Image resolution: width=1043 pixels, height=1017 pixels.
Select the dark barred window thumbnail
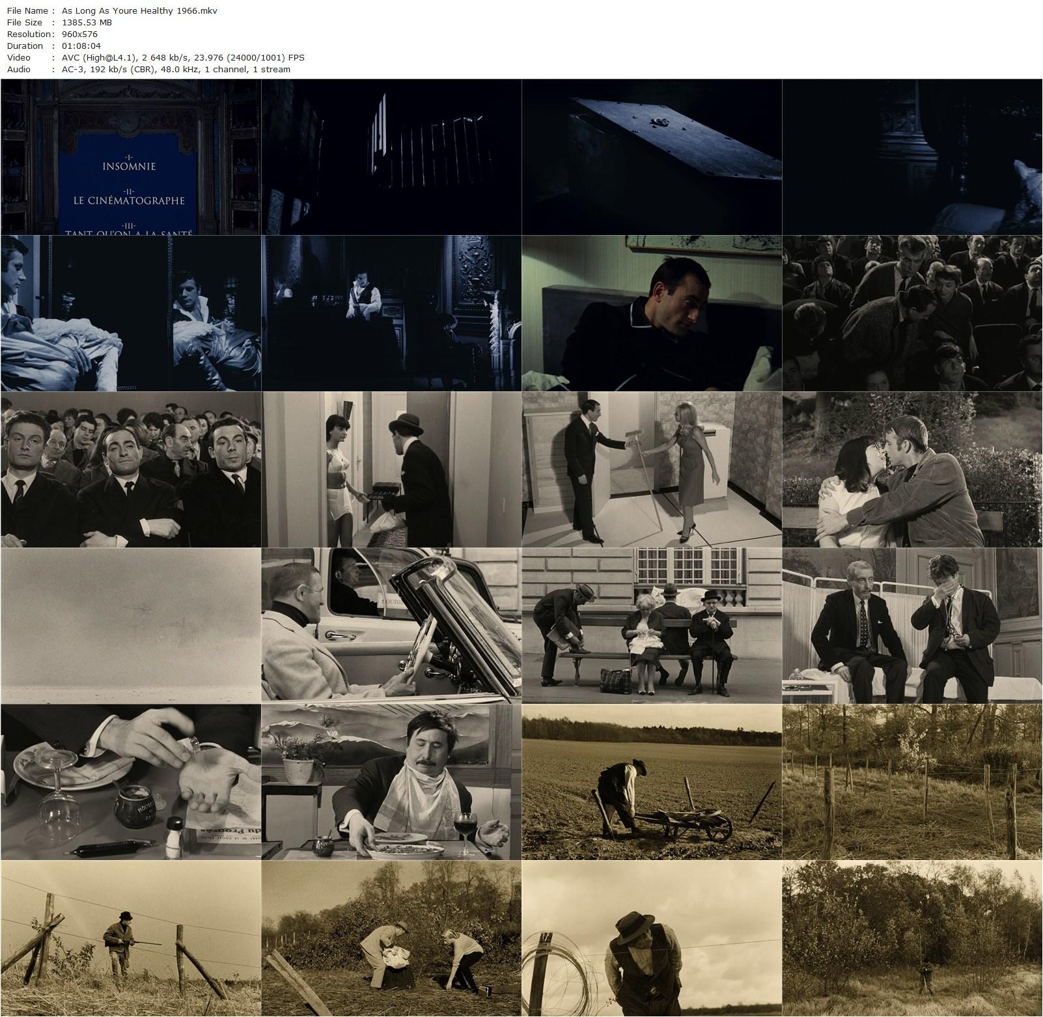[x=391, y=156]
